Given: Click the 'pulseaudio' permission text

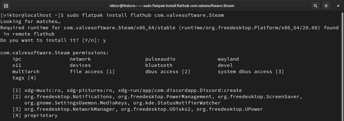Looking at the screenshot, I should 160,59.
